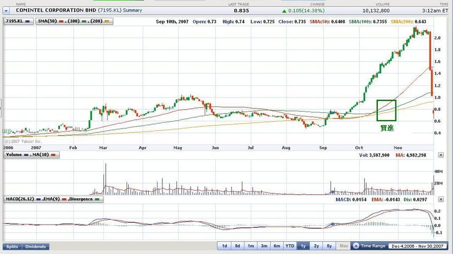Screen dimensions: 453x254
Task: Click the blue marker dot on the volume chart
Action: pos(331,192)
